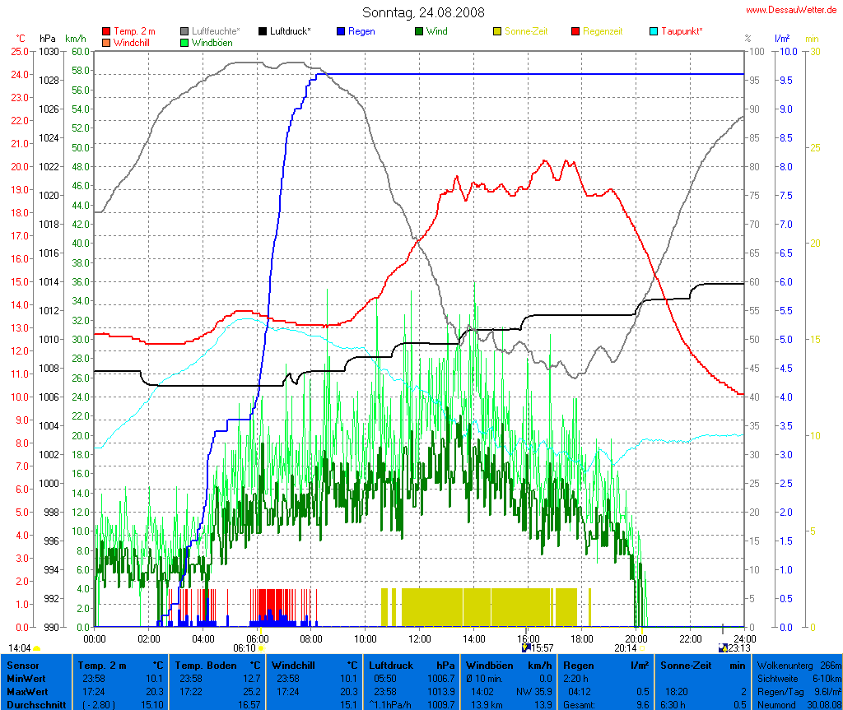Click the dark green Wind legend square

(x=419, y=31)
